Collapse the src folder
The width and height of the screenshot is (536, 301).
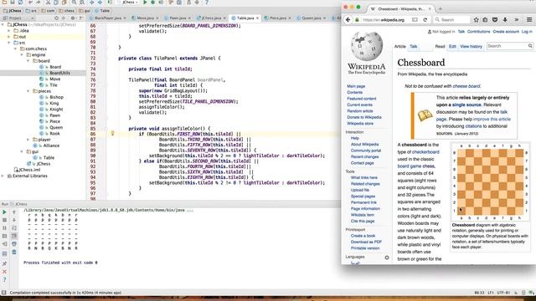[x=9, y=43]
